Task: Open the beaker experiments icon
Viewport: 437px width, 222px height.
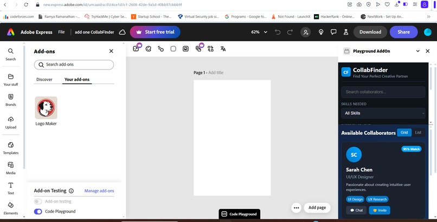Action: pyautogui.click(x=346, y=32)
